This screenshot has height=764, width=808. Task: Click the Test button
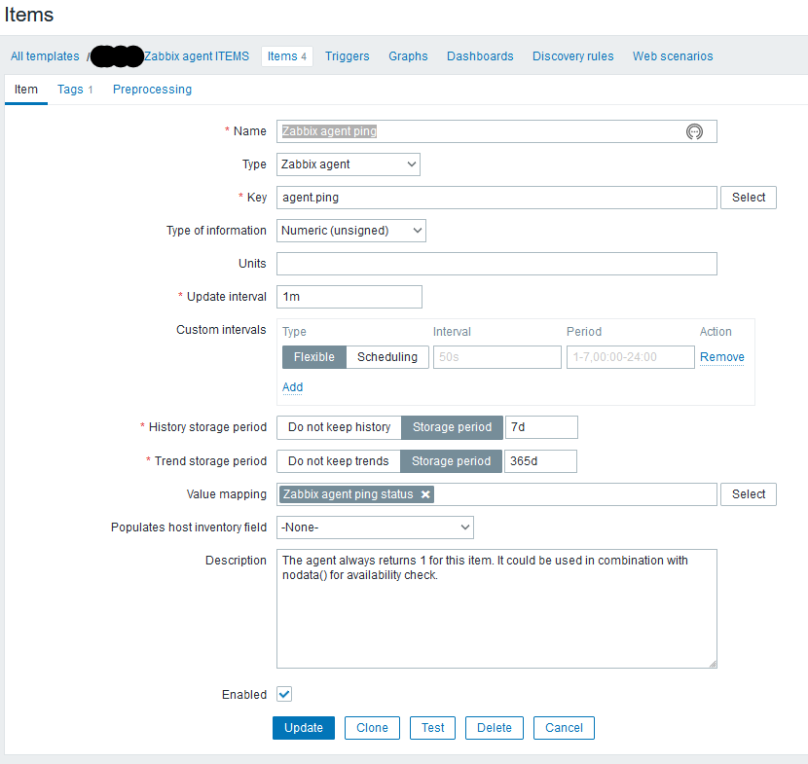pos(432,728)
